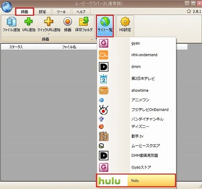The image size is (202, 189).
Task: Expand the サイト一覧 dropdown chevron
Action: [105, 34]
